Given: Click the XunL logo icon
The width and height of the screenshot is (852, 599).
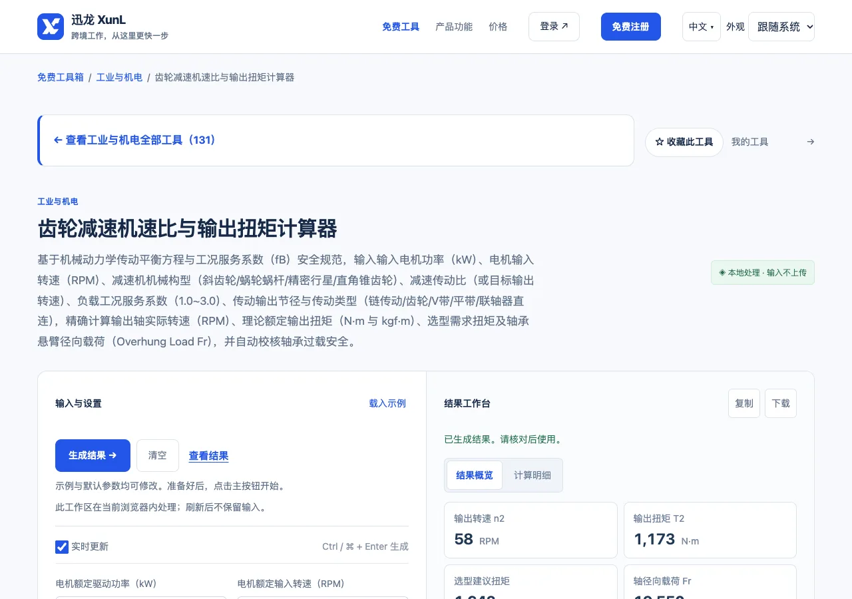Looking at the screenshot, I should click(51, 27).
